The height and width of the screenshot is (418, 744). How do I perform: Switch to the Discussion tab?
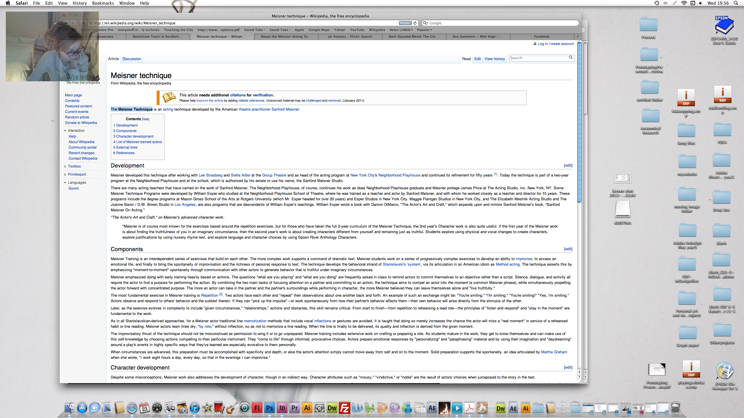[x=131, y=59]
